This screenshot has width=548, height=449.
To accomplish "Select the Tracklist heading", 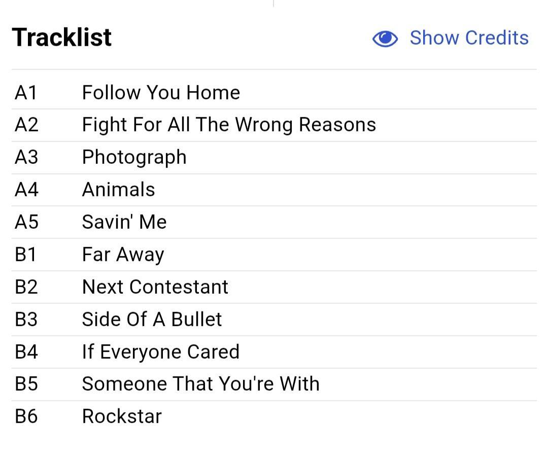I will click(x=62, y=37).
